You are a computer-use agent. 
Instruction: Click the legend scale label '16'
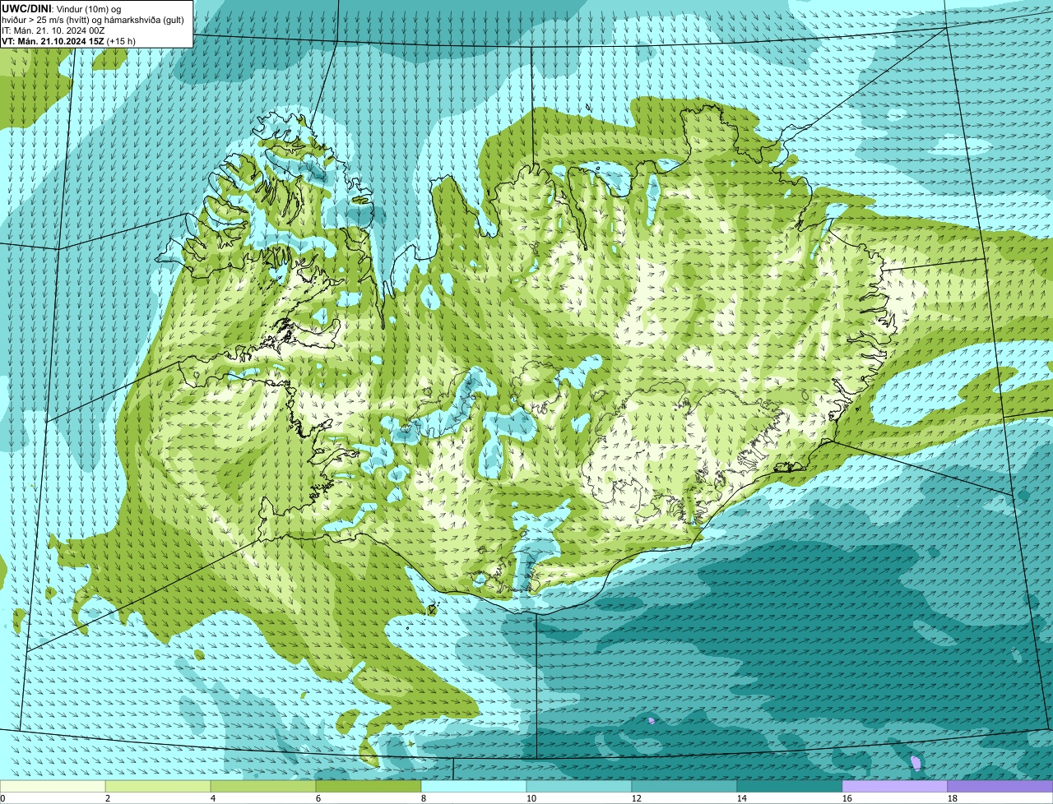847,798
